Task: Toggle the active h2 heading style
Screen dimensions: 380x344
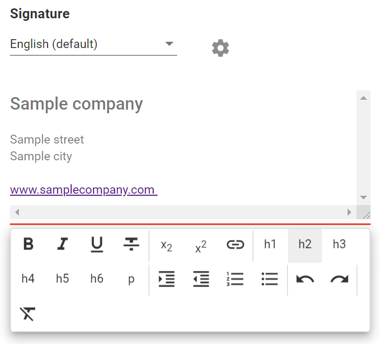Action: tap(305, 244)
